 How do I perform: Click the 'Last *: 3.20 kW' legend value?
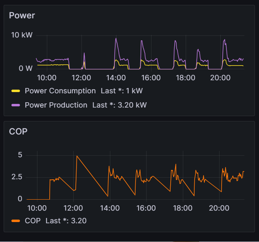(x=119, y=105)
